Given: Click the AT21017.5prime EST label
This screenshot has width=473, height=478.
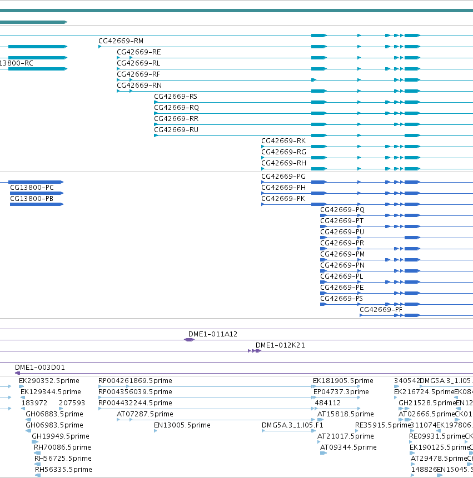Looking at the screenshot, I should [346, 436].
